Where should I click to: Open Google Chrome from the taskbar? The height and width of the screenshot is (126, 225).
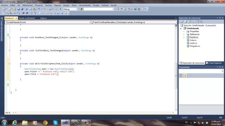point(45,123)
